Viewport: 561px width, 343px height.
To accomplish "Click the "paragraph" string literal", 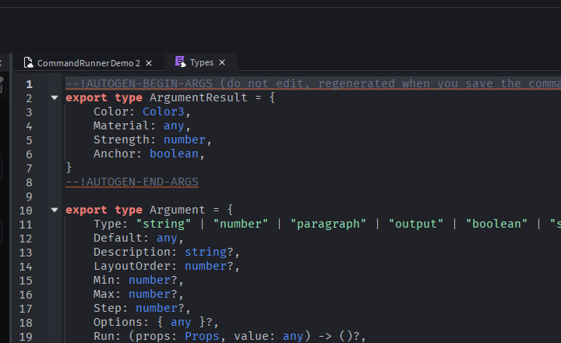I will 328,224.
